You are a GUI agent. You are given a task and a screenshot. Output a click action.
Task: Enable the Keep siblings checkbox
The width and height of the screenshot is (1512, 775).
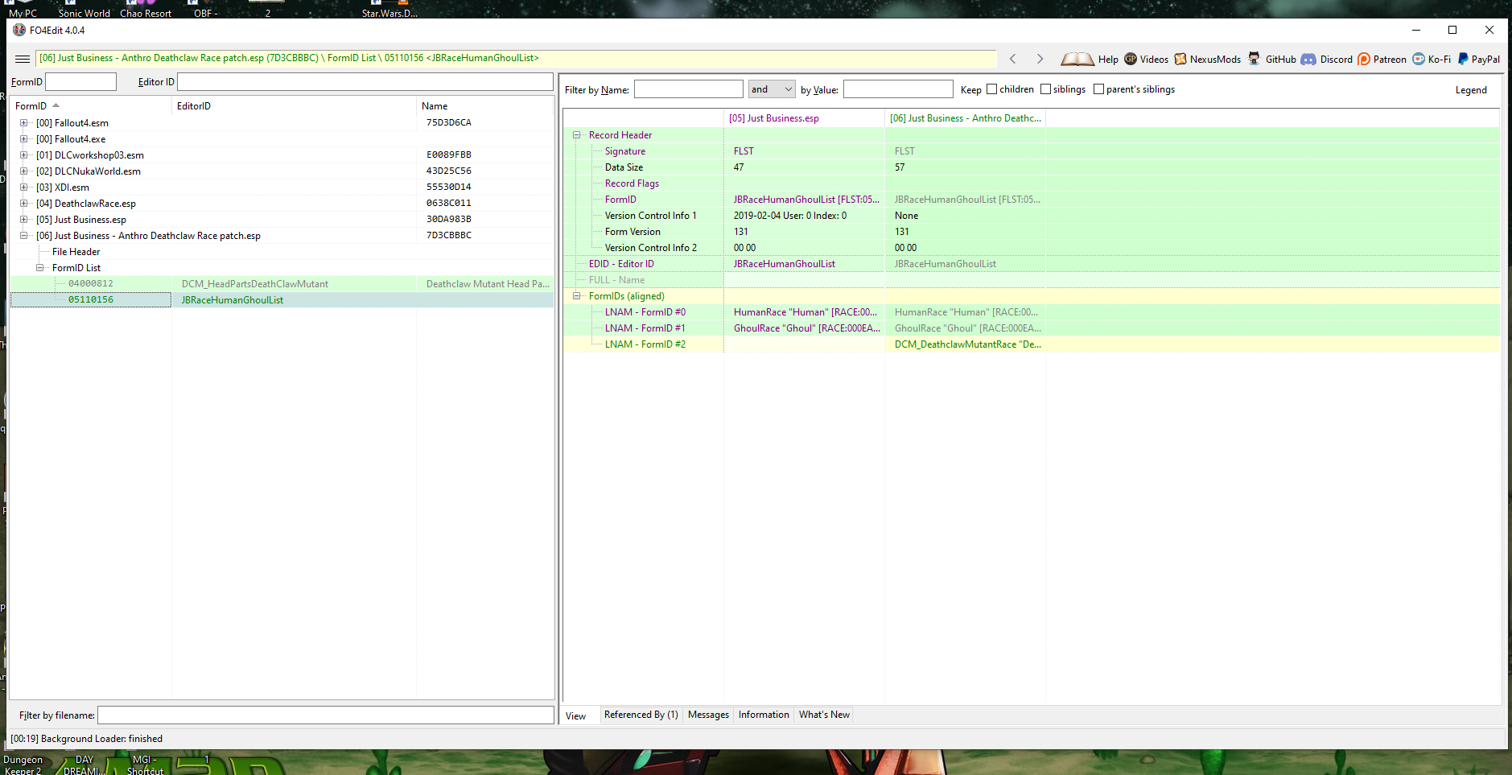click(1045, 89)
